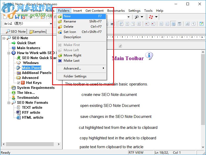Select System Requirements tree item
The height and width of the screenshot is (155, 206).
click(36, 88)
